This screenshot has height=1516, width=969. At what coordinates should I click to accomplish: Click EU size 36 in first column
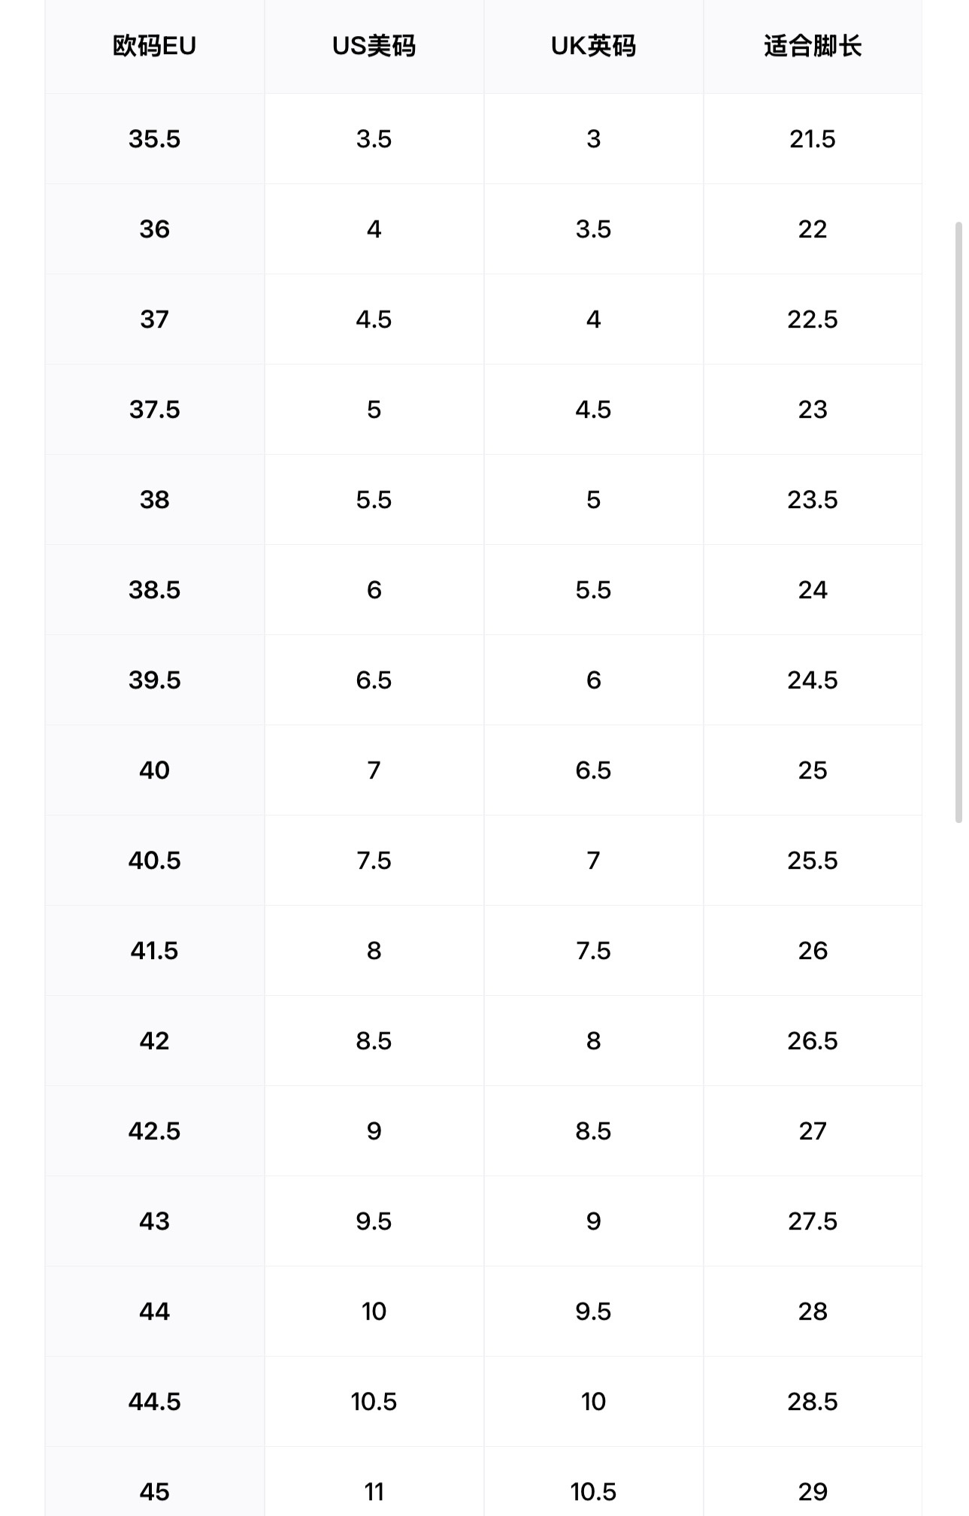pyautogui.click(x=154, y=229)
